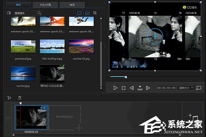Step to next frame
The image size is (206, 137).
click(x=148, y=88)
